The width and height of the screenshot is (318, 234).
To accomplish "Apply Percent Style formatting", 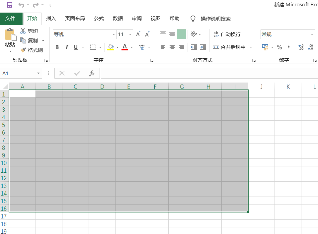I will pos(279,47).
